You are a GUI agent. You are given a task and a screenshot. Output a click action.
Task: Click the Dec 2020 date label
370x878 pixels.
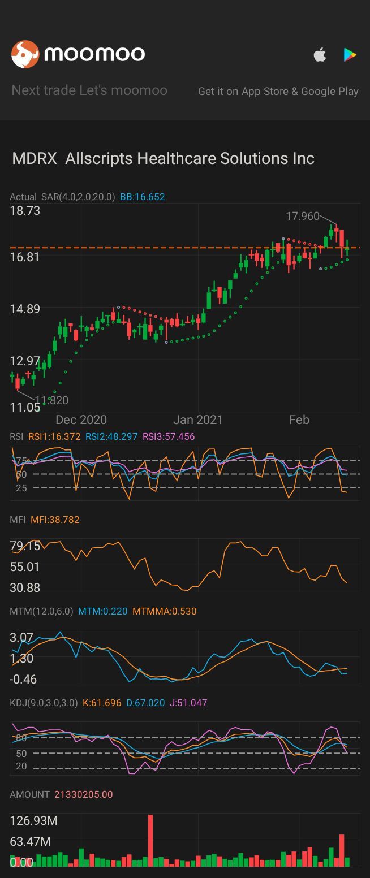tap(81, 419)
